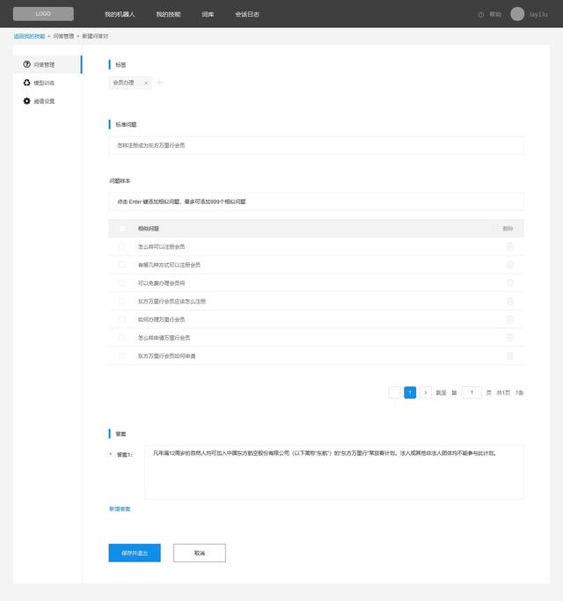The height and width of the screenshot is (601, 563).
Task: Open the 词库 menu
Action: (x=208, y=14)
